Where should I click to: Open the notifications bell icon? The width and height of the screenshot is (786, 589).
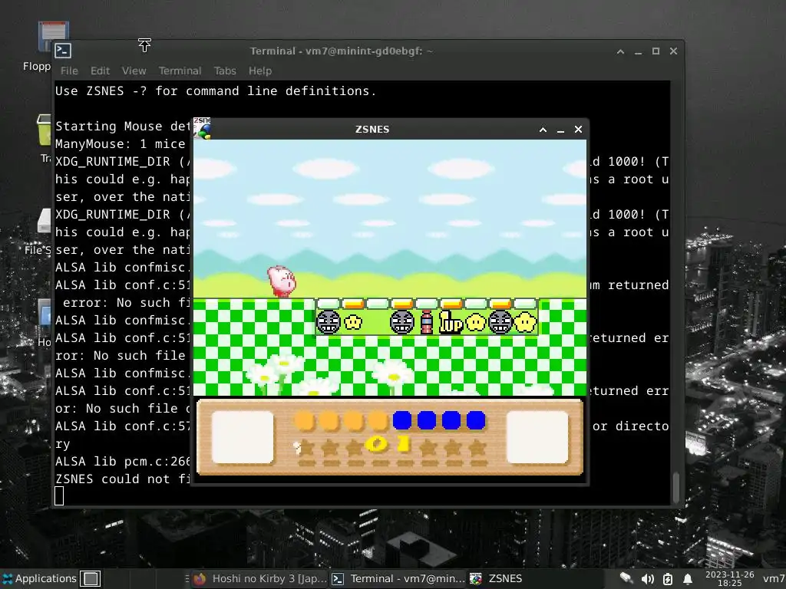689,579
